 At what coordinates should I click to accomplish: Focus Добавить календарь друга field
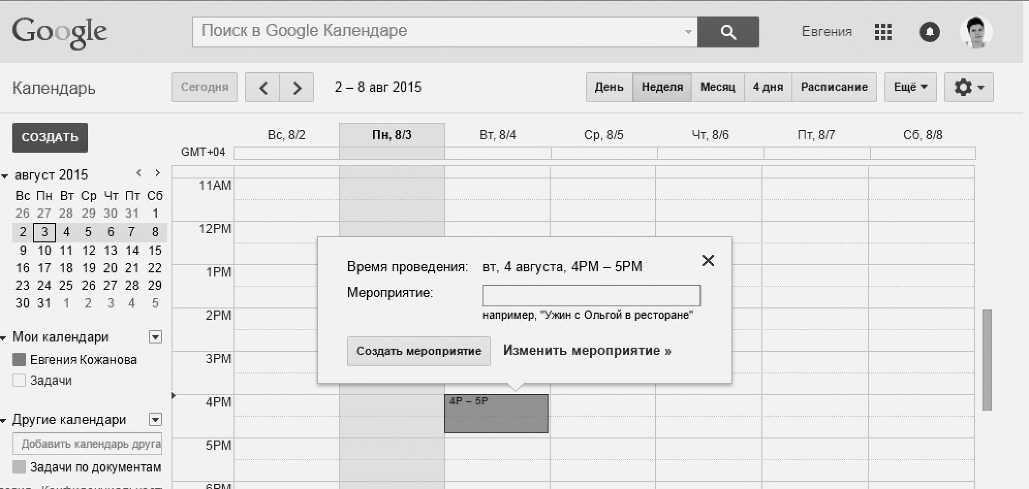87,444
